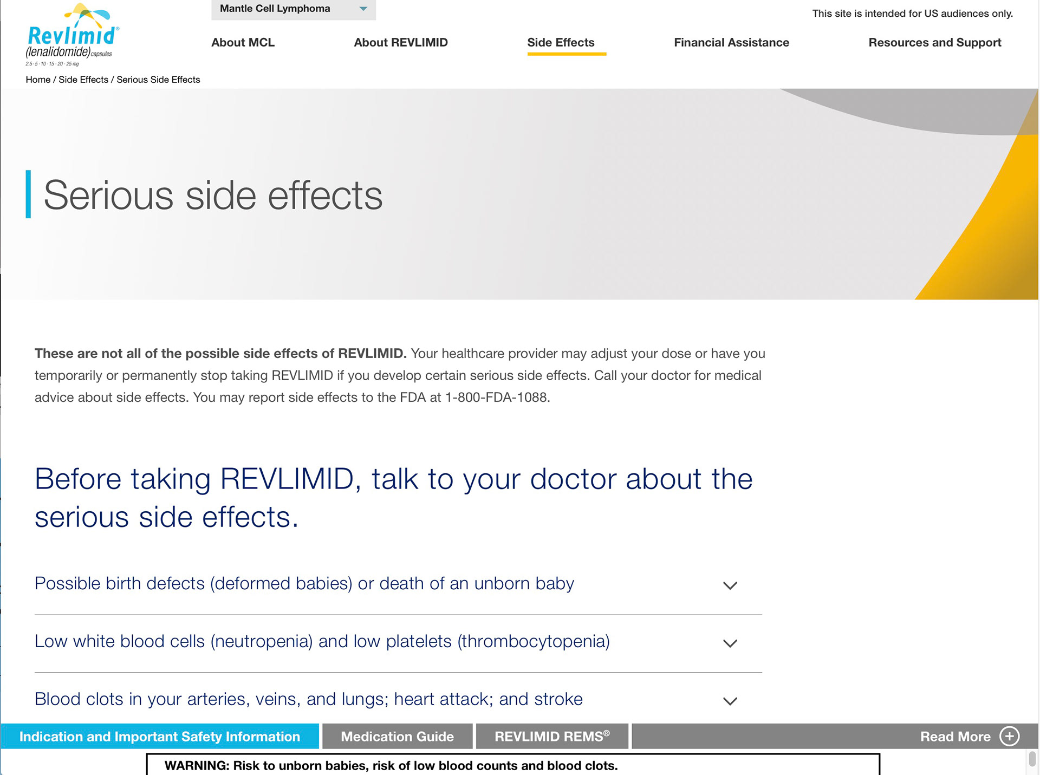Image resolution: width=1040 pixels, height=775 pixels.
Task: Click chevron beside neutropenia row
Action: pos(730,643)
